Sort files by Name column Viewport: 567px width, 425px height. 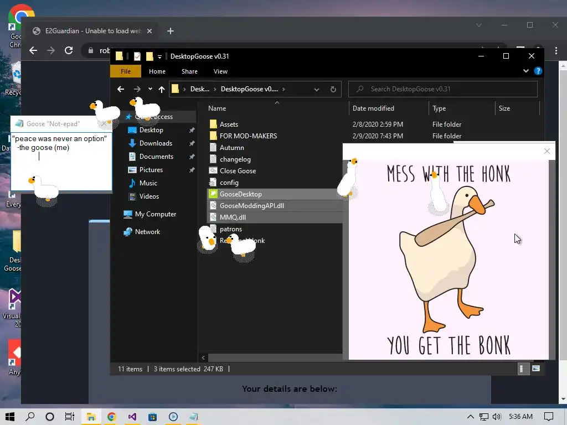217,108
